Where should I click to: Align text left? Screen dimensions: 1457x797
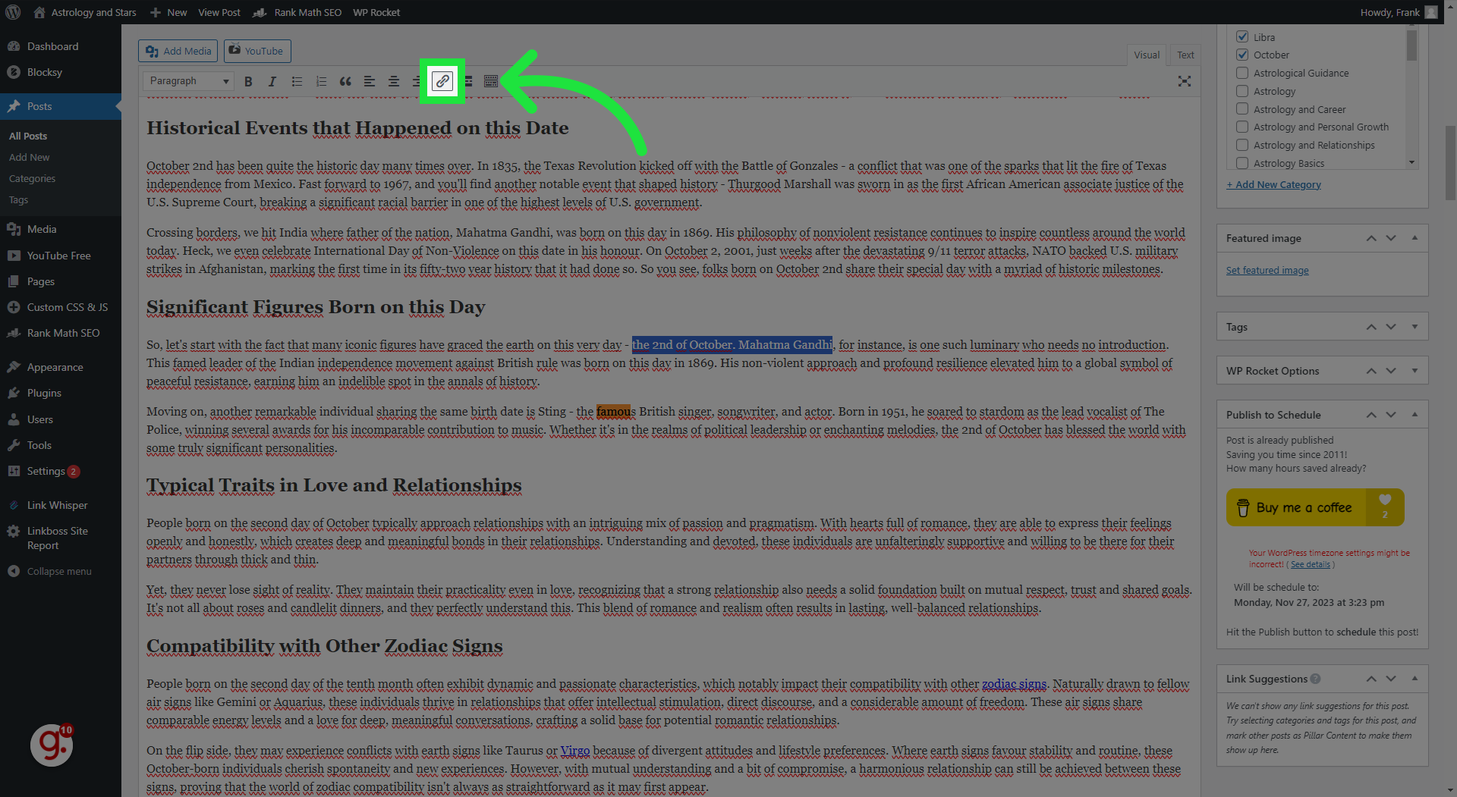pos(370,81)
